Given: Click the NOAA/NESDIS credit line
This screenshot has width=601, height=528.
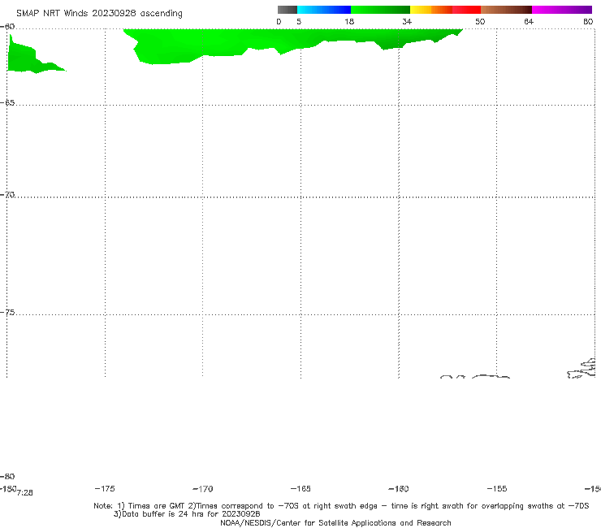Looking at the screenshot, I should click(335, 523).
